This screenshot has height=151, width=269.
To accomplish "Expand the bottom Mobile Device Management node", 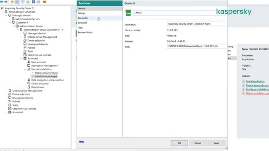I will [x=6, y=91].
